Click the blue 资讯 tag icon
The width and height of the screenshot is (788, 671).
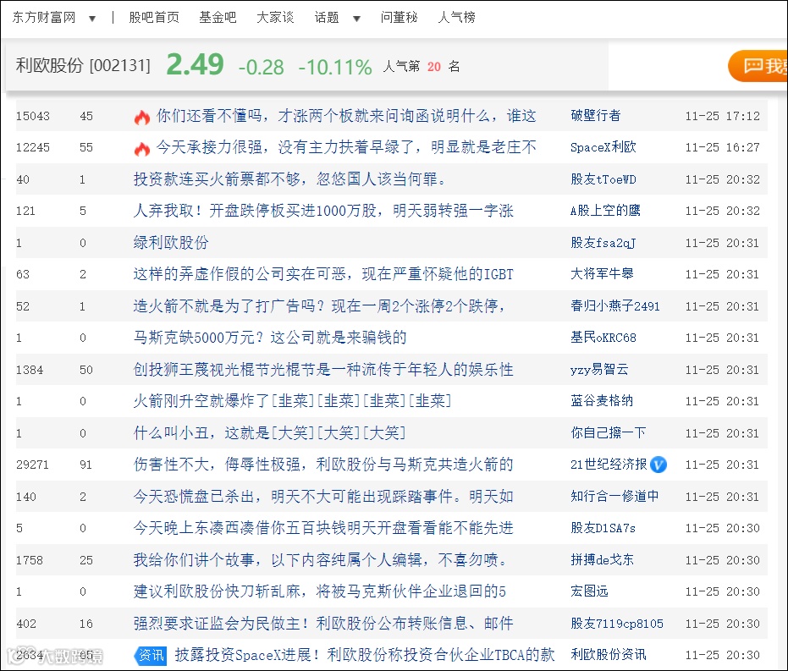[x=151, y=656]
